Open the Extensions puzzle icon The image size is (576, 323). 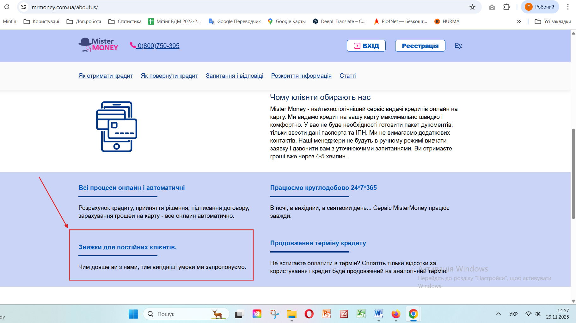[x=506, y=7]
